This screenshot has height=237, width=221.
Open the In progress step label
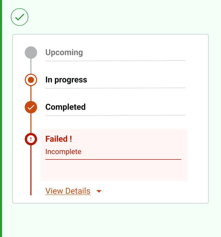66,80
